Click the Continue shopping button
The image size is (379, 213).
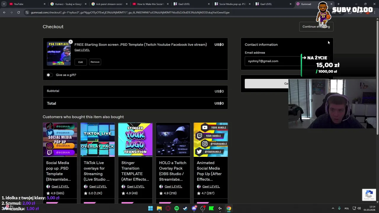(x=316, y=27)
